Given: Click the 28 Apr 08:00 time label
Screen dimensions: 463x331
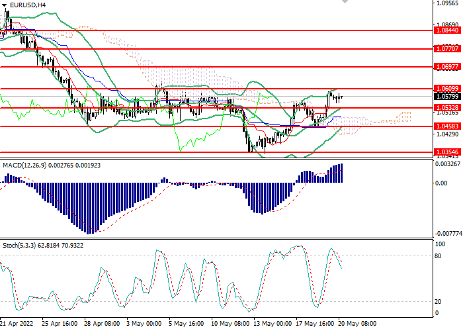Looking at the screenshot, I should pyautogui.click(x=102, y=323).
